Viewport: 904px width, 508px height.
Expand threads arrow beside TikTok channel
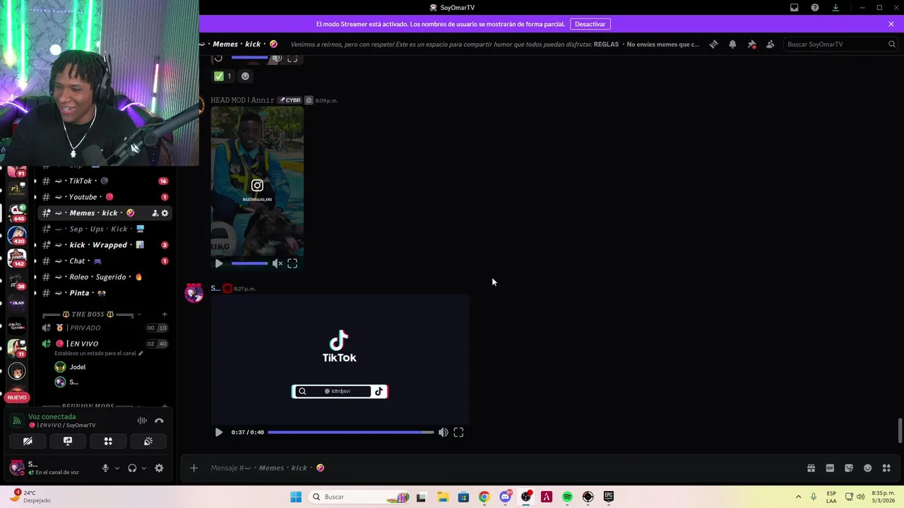click(35, 181)
